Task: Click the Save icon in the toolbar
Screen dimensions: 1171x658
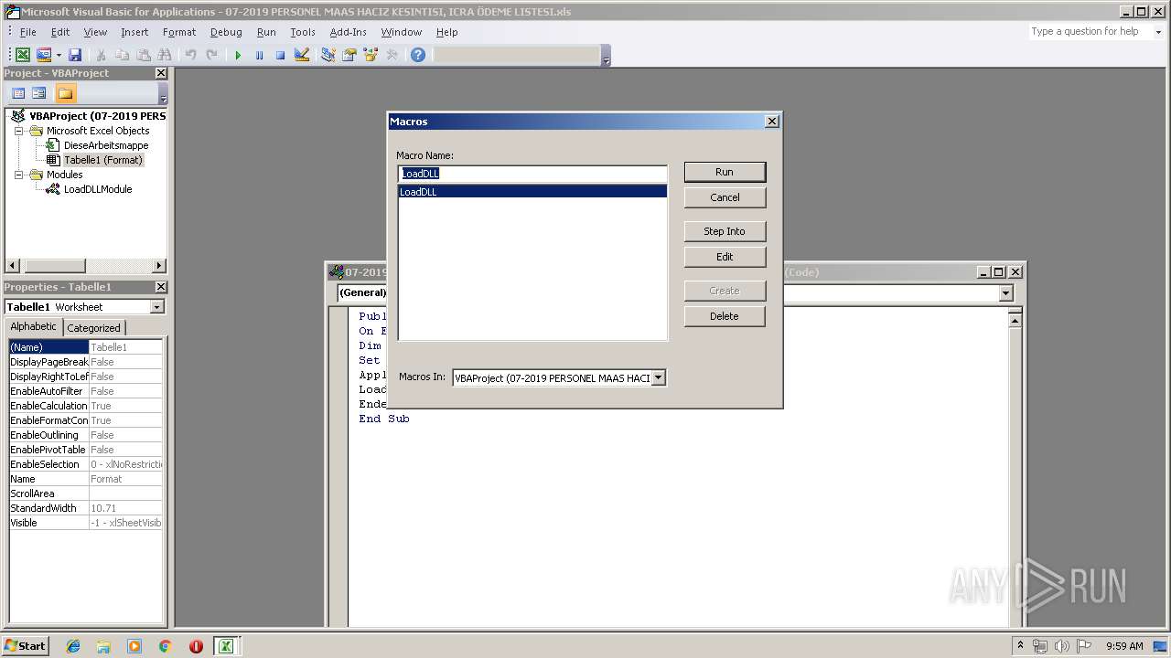Action: tap(75, 55)
